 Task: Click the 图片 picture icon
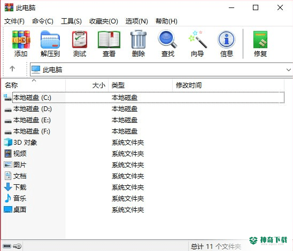click(x=8, y=164)
